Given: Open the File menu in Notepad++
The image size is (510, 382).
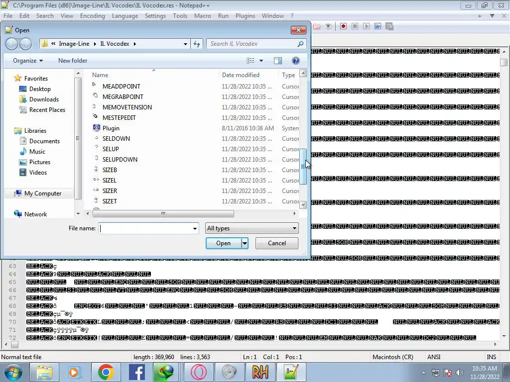Looking at the screenshot, I should (x=8, y=16).
